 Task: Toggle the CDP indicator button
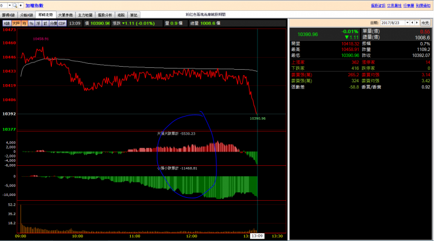pyautogui.click(x=62, y=23)
